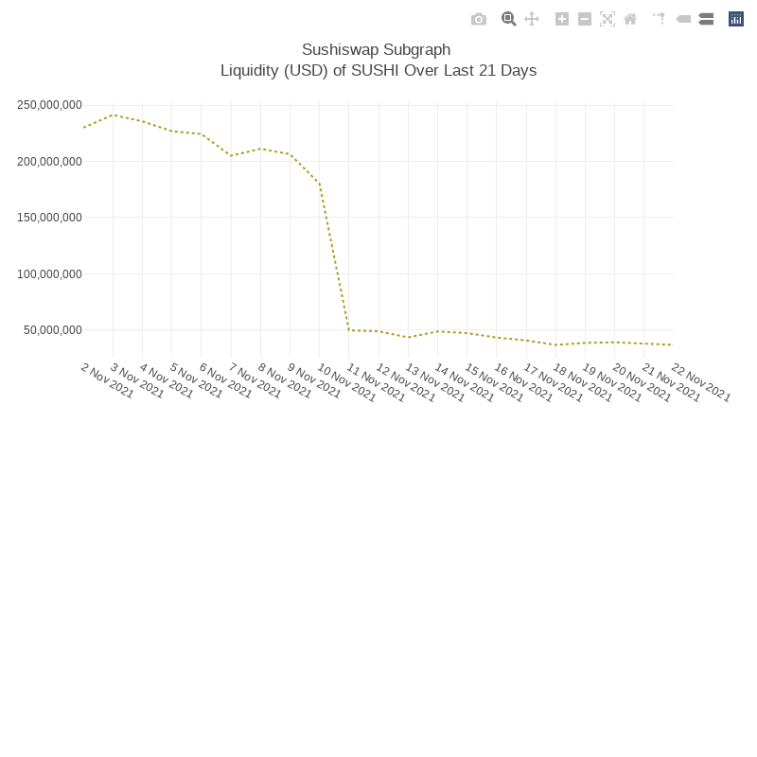The height and width of the screenshot is (757, 757).
Task: Click the '8 Nov 2021' x-axis label
Action: (x=285, y=381)
